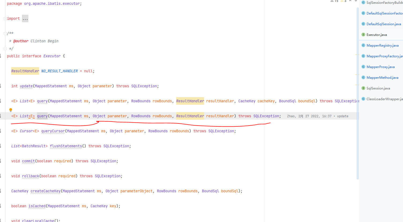Click the class icon beside MapperProxy.java
The height and width of the screenshot is (222, 403).
click(x=363, y=67)
